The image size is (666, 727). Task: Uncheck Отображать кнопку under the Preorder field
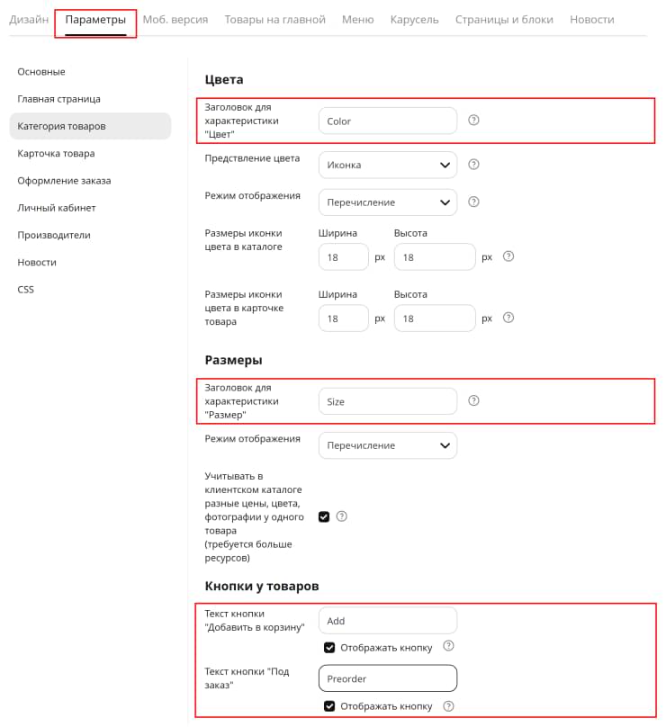tap(329, 706)
